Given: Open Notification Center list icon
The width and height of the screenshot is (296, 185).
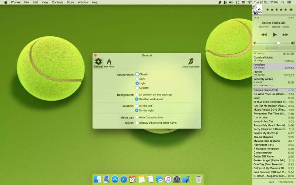Looking at the screenshot, I should (289, 2).
